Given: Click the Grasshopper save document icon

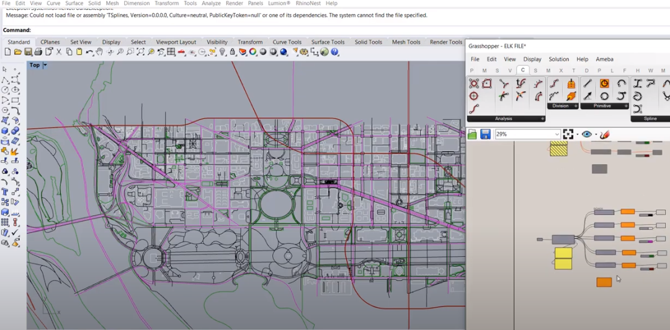Looking at the screenshot, I should (x=485, y=134).
